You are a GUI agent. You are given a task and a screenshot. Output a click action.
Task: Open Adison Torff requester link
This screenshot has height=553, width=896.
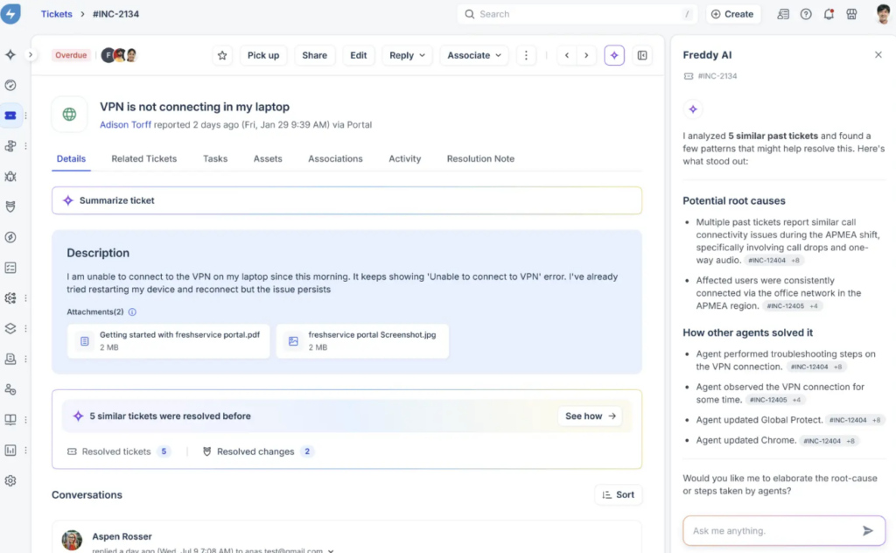coord(125,124)
